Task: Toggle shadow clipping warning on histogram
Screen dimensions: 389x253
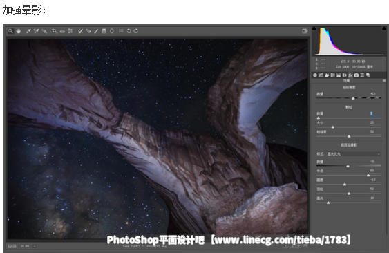Action: pos(314,28)
